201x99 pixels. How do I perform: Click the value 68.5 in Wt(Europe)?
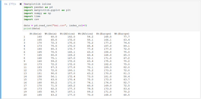click(127, 95)
